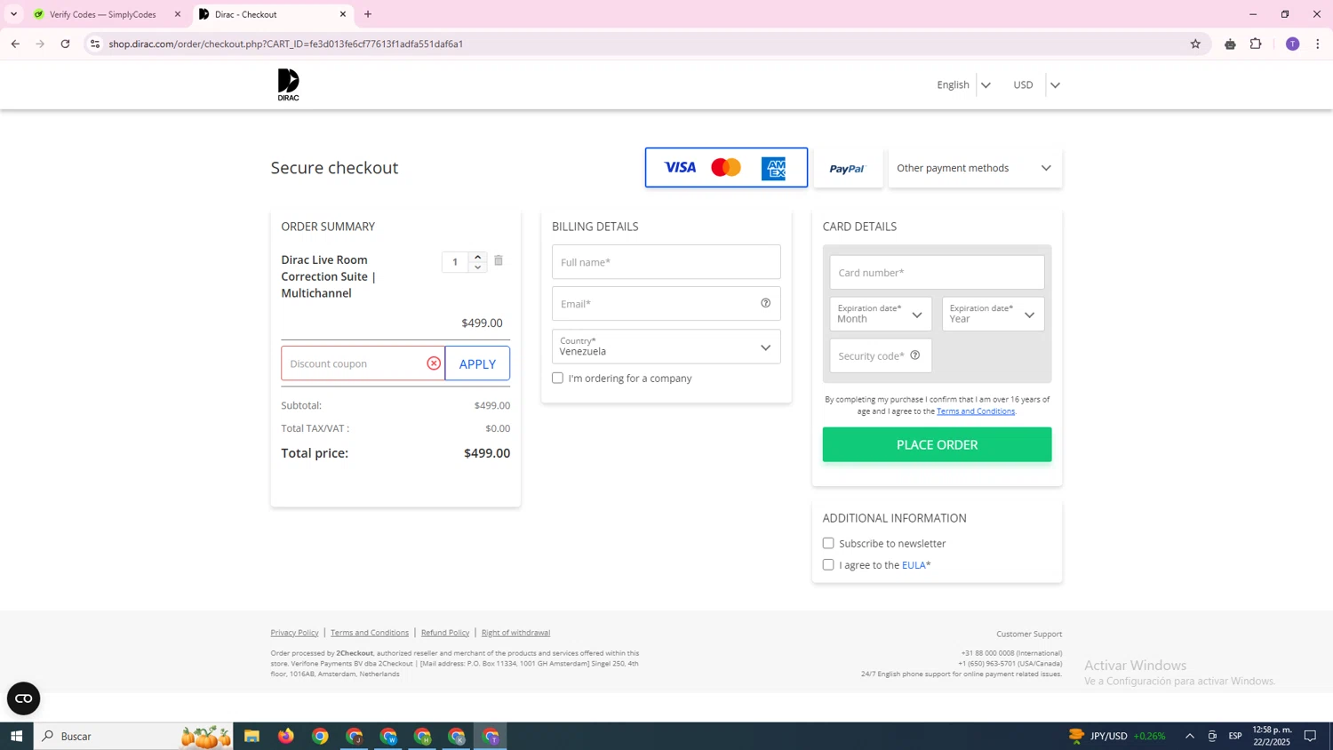Choose PayPal payment method
This screenshot has height=750, width=1333.
(848, 168)
